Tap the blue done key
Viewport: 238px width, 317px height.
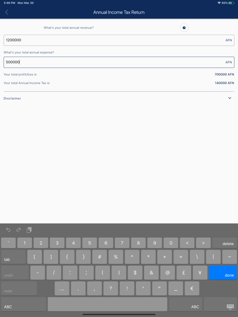tap(223, 273)
